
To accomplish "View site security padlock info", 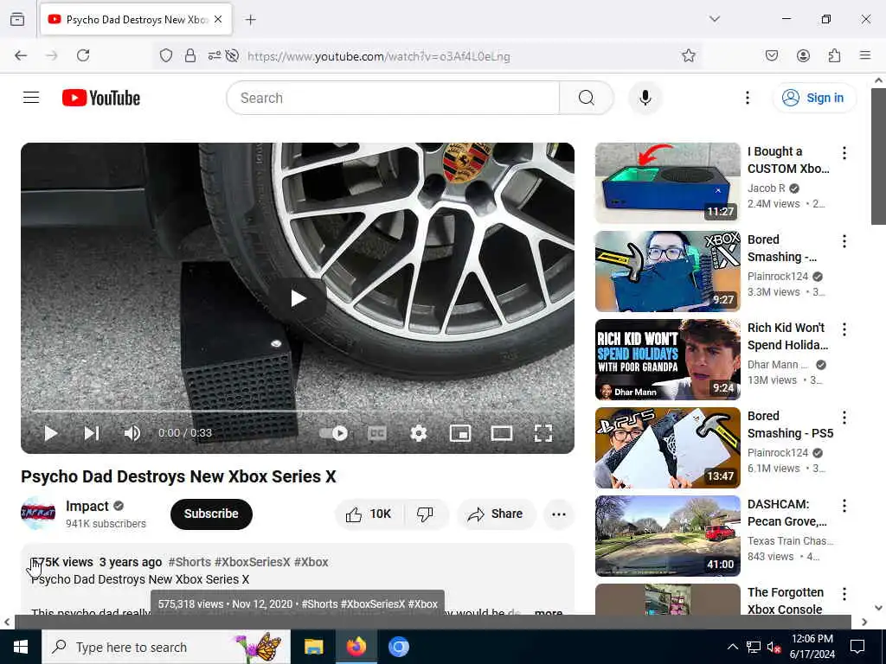I will coord(190,55).
